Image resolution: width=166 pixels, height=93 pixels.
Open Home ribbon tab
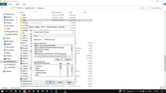click(x=10, y=4)
